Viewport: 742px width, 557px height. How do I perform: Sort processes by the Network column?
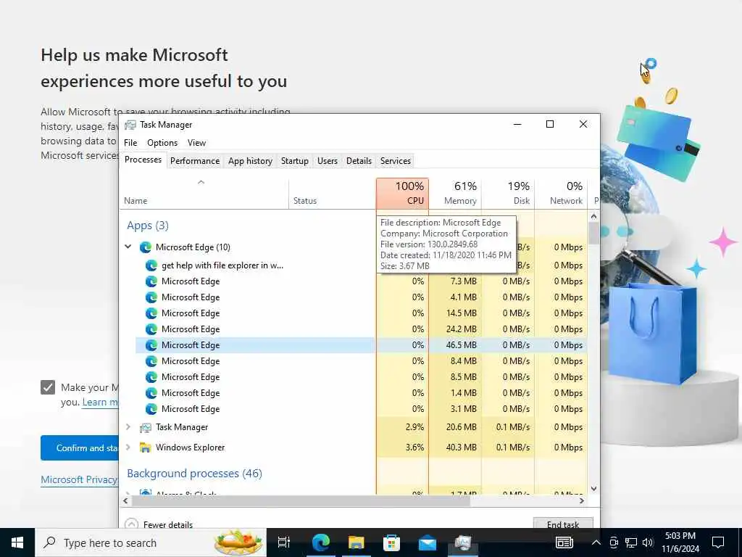[x=562, y=193]
